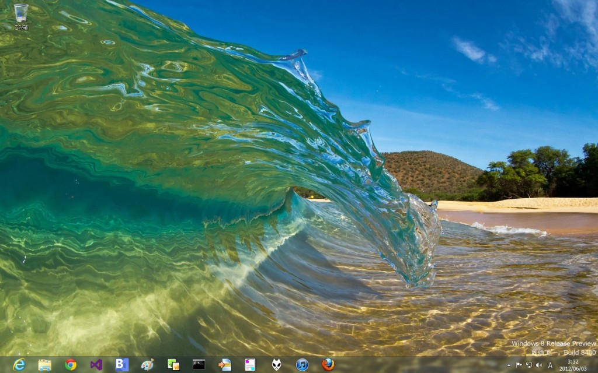This screenshot has width=598, height=373.
Task: Click the network status tray icon
Action: (x=529, y=365)
